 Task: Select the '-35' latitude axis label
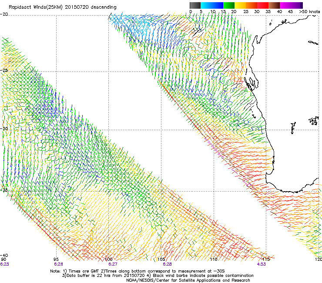coord(4,190)
